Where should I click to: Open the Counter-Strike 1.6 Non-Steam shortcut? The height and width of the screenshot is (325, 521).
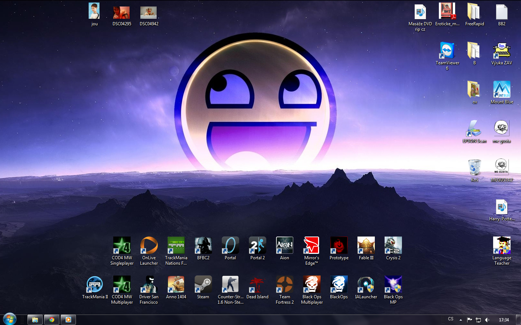230,290
